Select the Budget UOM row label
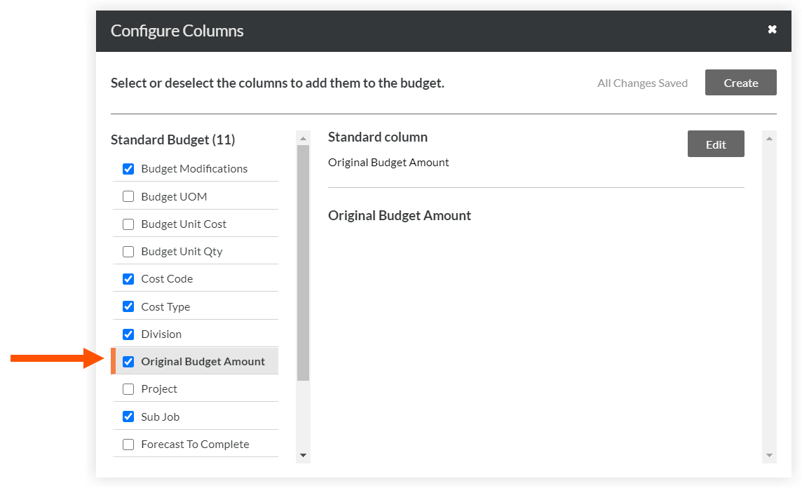 coord(174,196)
